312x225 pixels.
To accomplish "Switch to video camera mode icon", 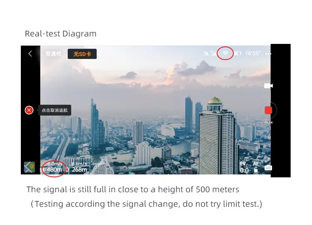I will pos(268,86).
